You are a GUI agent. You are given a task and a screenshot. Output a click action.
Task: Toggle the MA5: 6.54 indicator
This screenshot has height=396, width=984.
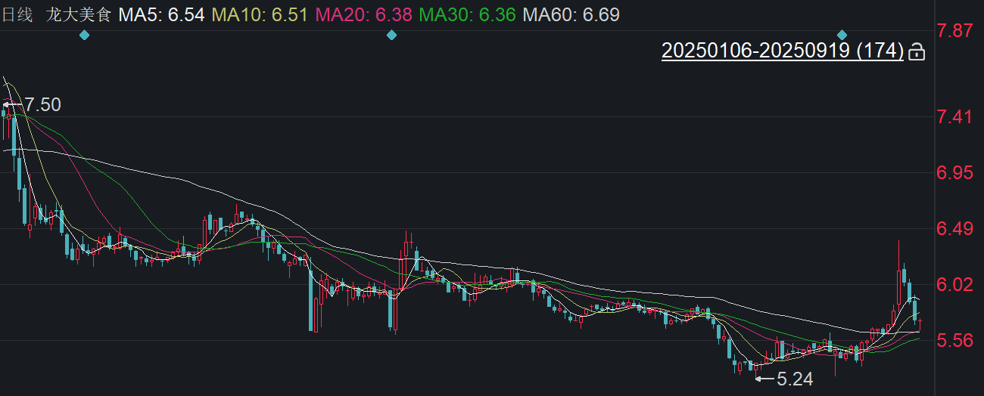161,14
